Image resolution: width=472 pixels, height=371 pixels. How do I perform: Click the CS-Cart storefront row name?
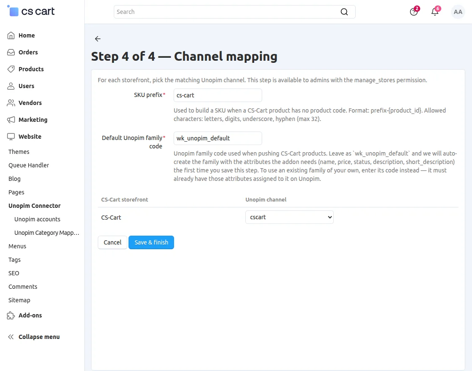click(111, 218)
